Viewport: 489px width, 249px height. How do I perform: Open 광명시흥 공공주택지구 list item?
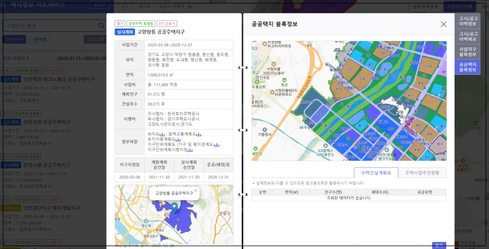(47, 165)
